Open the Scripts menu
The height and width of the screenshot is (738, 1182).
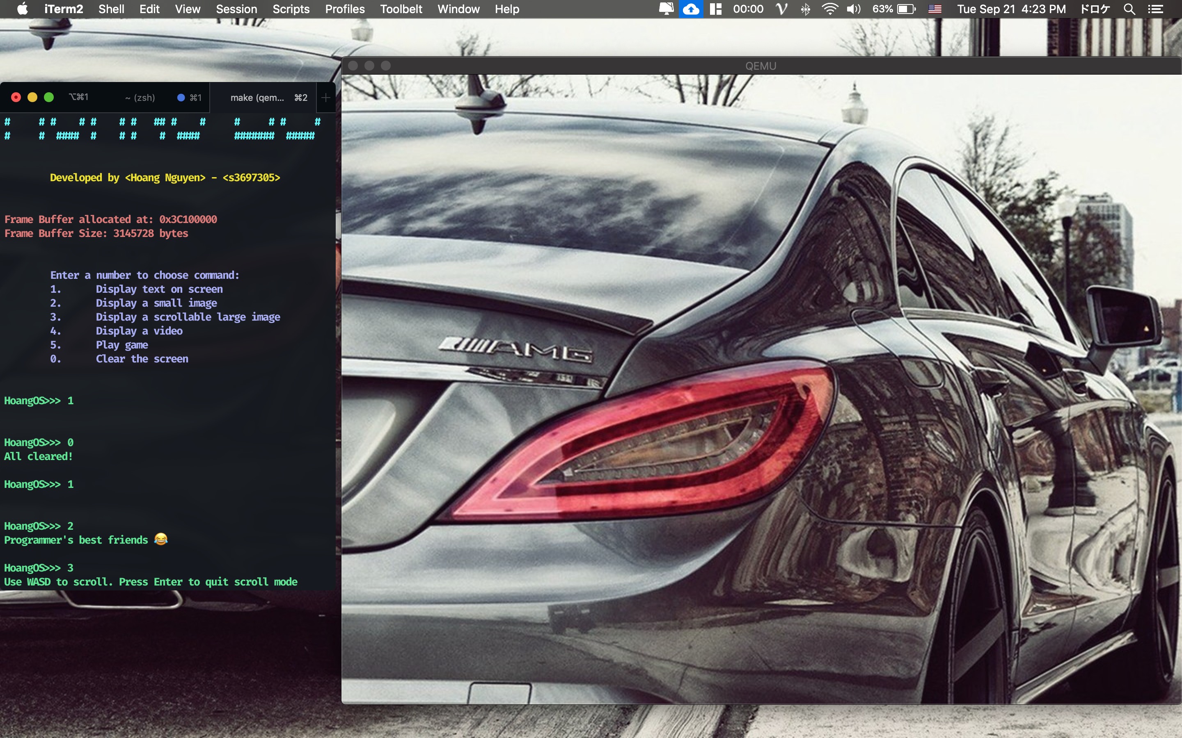[x=291, y=9]
